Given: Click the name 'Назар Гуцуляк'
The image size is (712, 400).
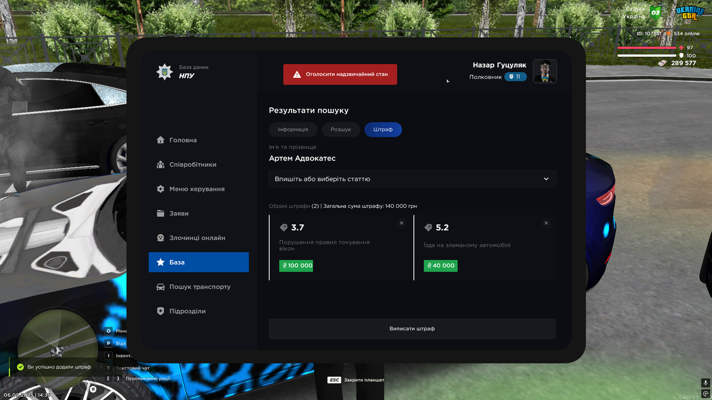Looking at the screenshot, I should [x=500, y=65].
